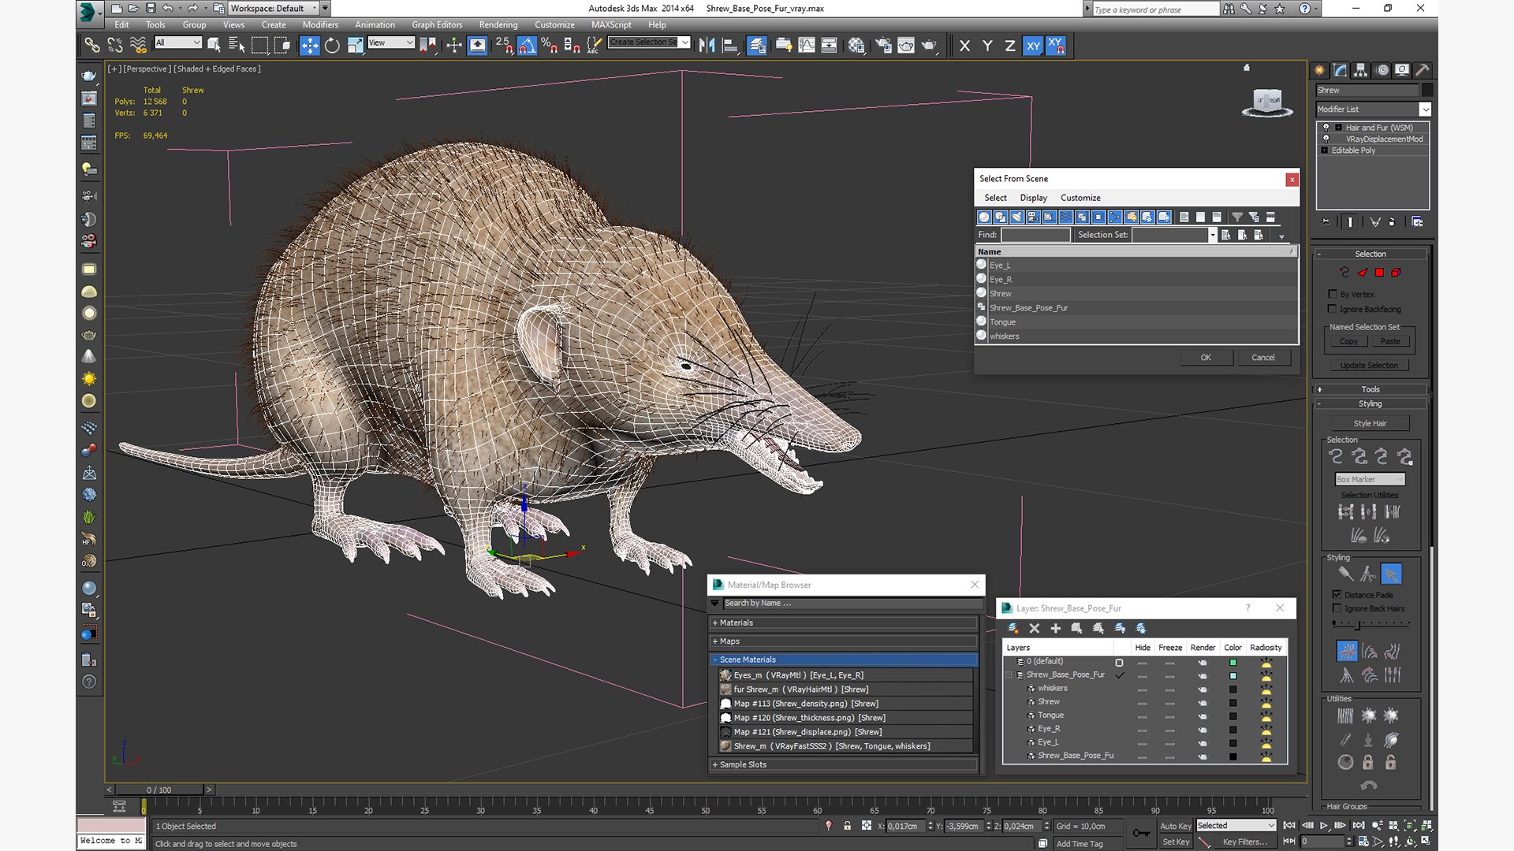Click the Link selection tool icon

tap(92, 46)
